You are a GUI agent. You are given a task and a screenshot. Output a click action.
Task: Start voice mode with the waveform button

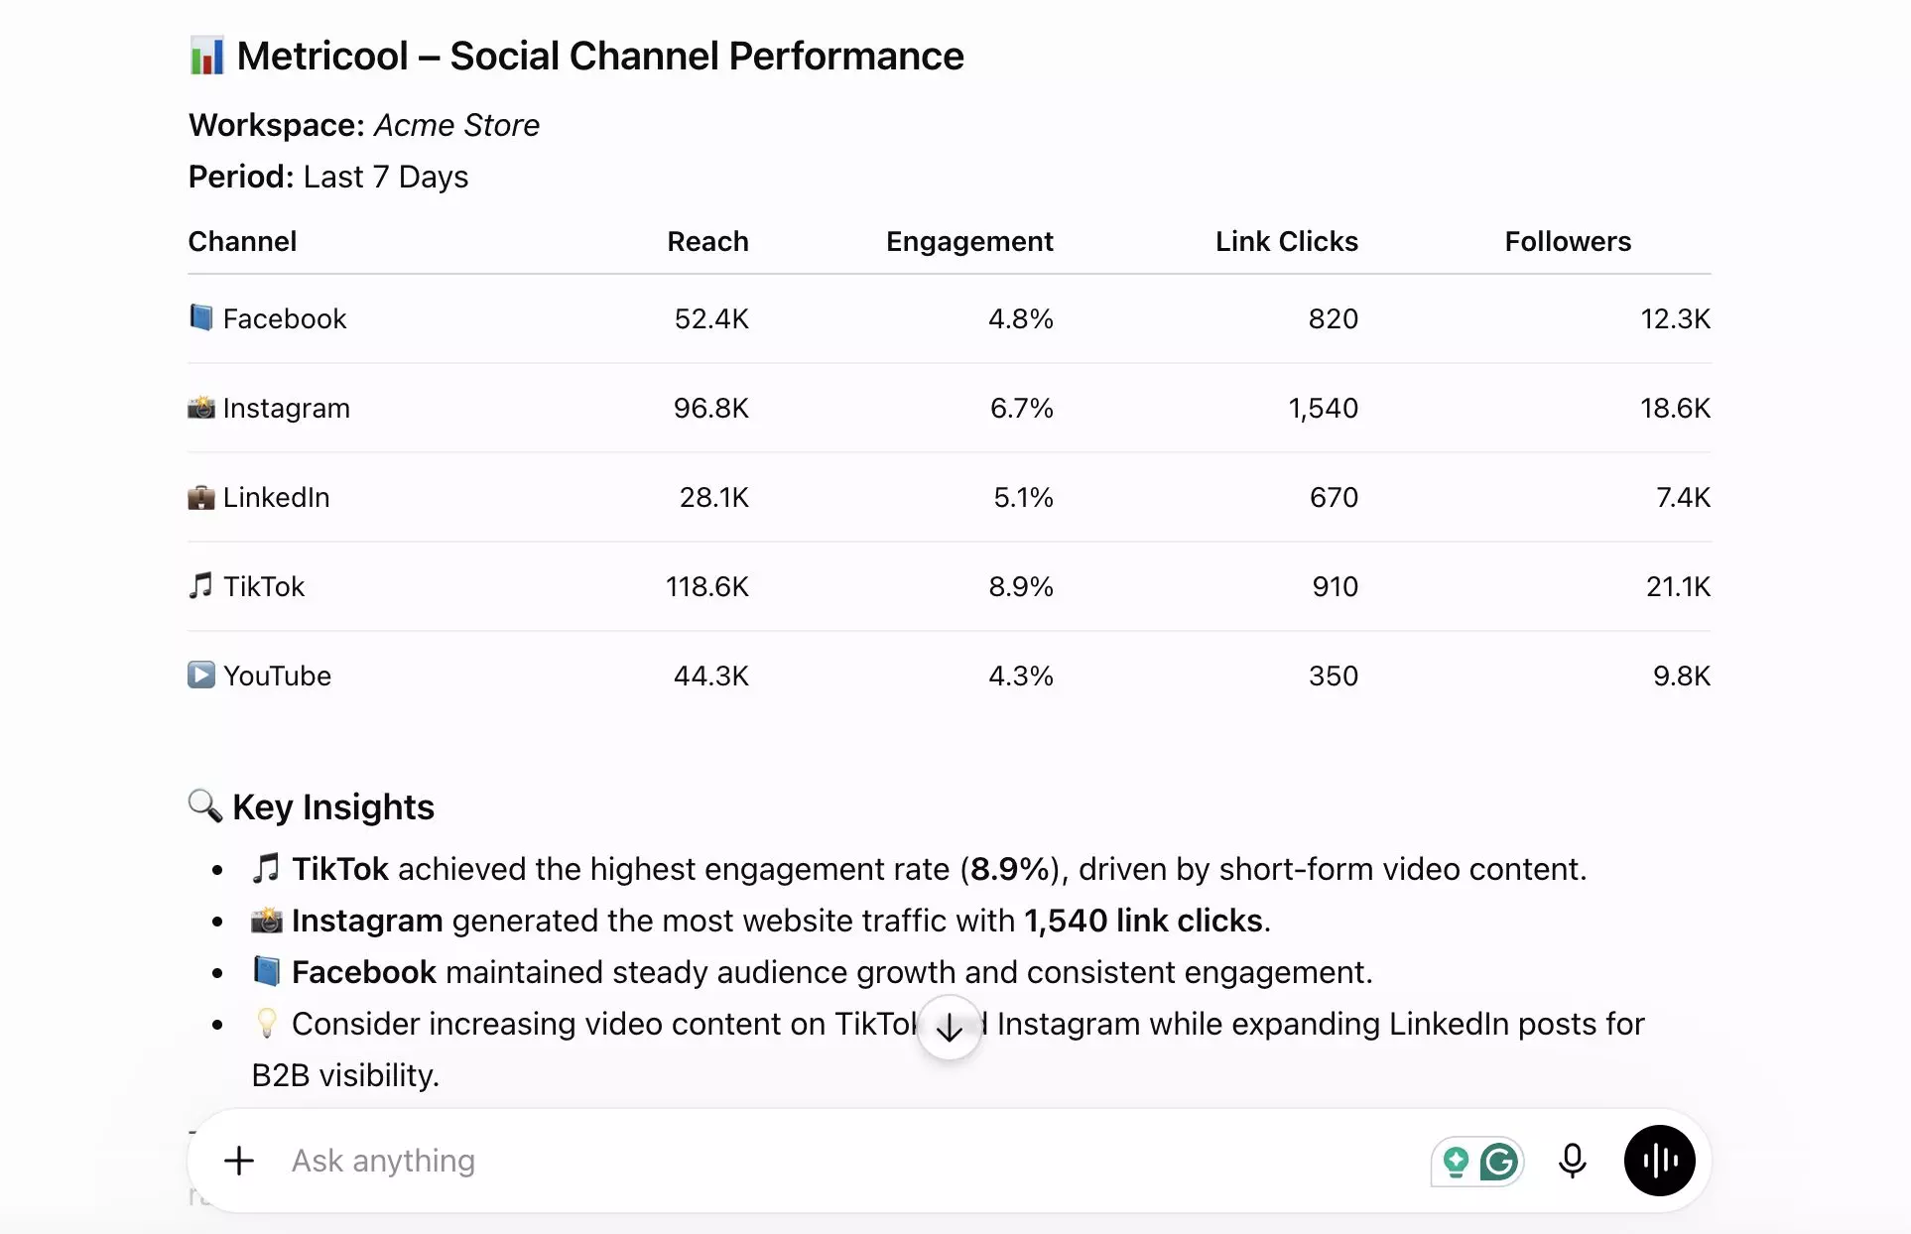click(1659, 1161)
